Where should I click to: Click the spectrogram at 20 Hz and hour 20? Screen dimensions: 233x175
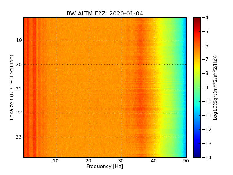click(x=89, y=64)
